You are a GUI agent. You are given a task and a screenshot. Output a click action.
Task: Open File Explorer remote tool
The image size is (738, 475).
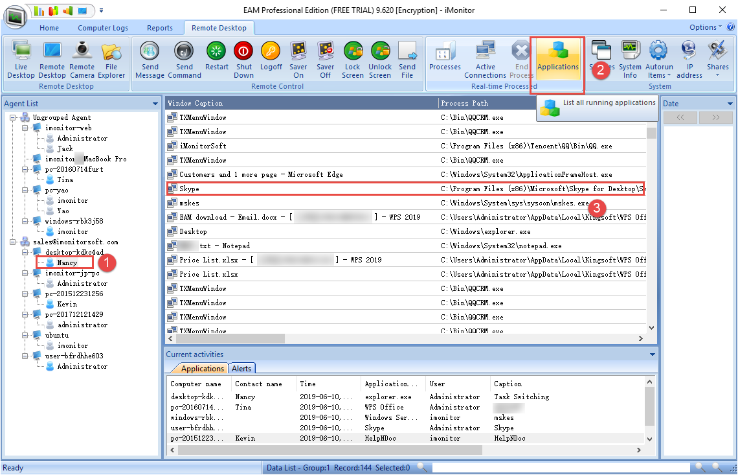click(x=111, y=58)
